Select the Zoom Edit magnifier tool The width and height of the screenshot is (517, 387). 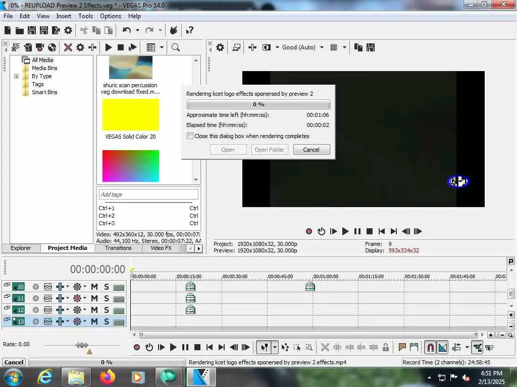click(x=309, y=347)
